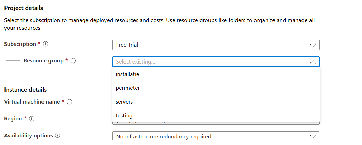Click the Subscription dropdown chevron arrow
This screenshot has height=145, width=362.
point(313,45)
